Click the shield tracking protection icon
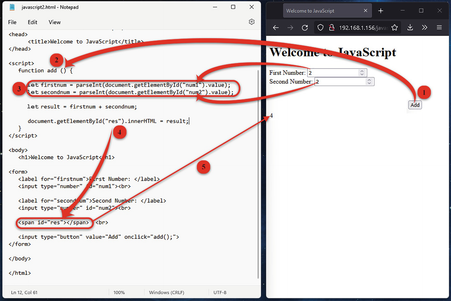The image size is (451, 301). 320,28
